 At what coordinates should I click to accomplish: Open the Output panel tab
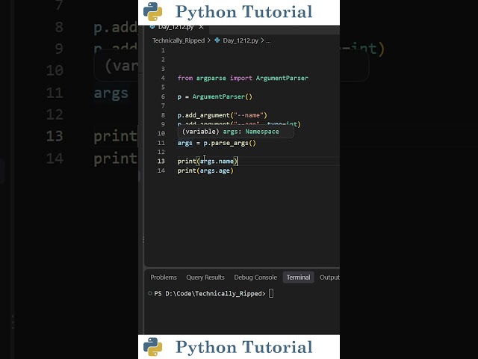pyautogui.click(x=329, y=277)
